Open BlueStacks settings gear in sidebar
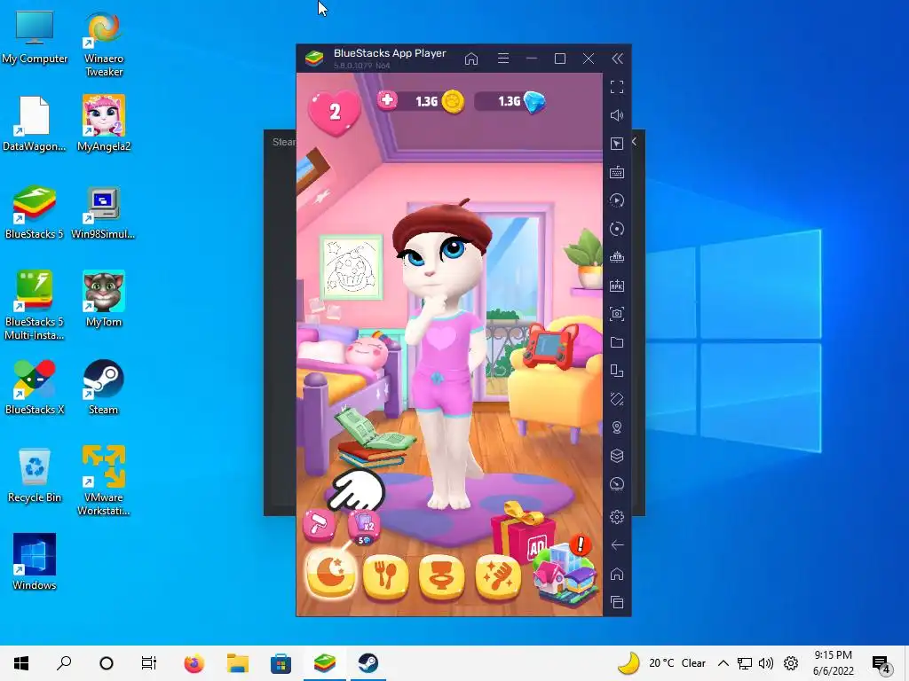Image resolution: width=909 pixels, height=681 pixels. [617, 517]
